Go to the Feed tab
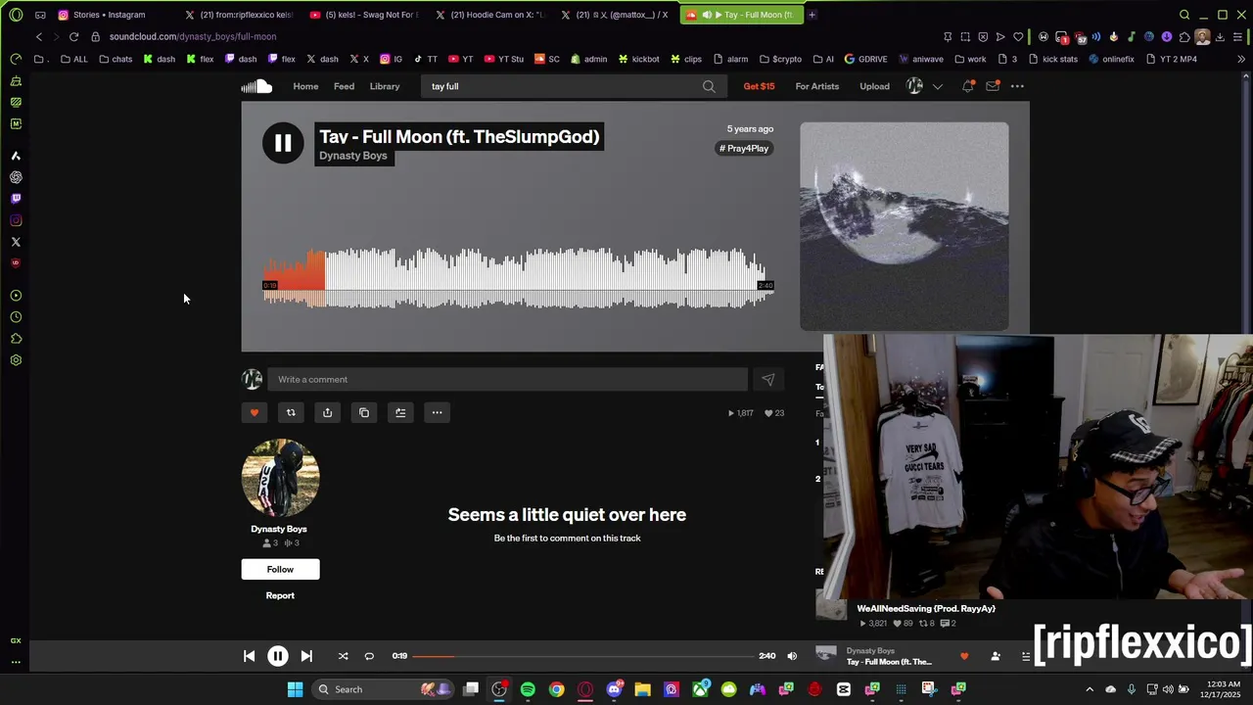 (x=344, y=86)
